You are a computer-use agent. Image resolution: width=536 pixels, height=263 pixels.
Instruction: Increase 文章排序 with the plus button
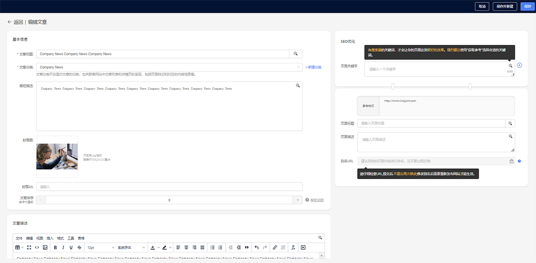click(x=298, y=200)
